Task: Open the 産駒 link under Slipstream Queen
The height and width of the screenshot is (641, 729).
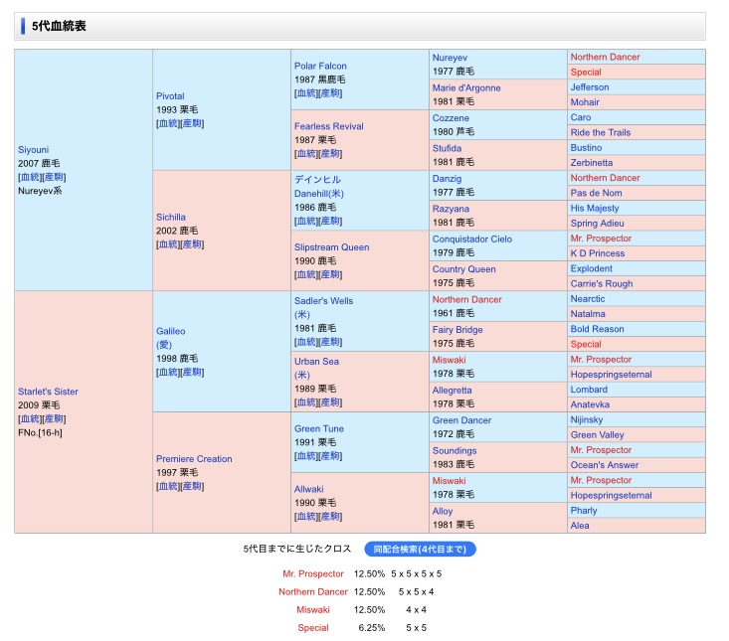Action: 330,274
